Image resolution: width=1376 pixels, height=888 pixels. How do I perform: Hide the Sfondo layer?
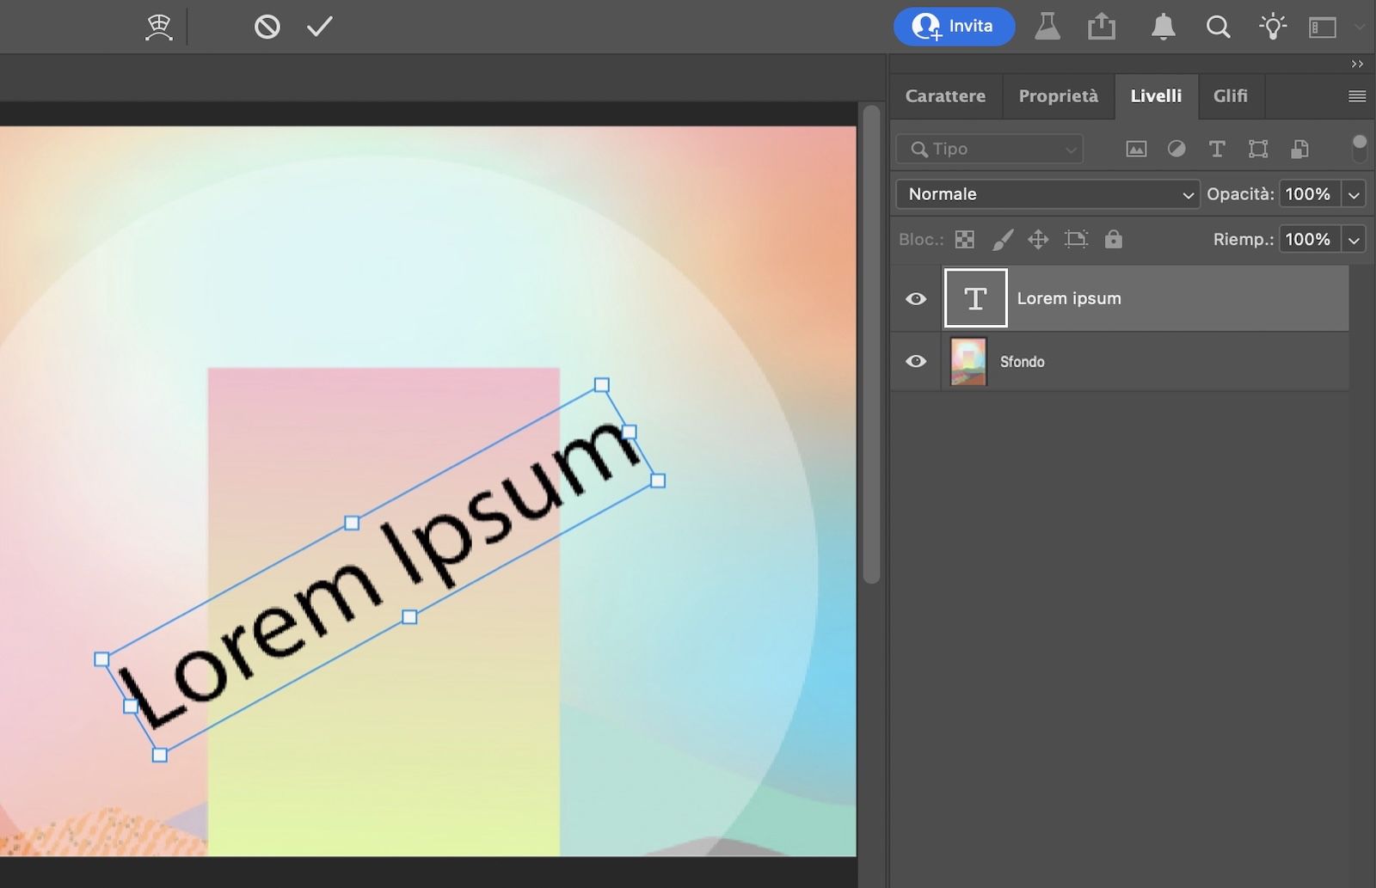coord(916,361)
